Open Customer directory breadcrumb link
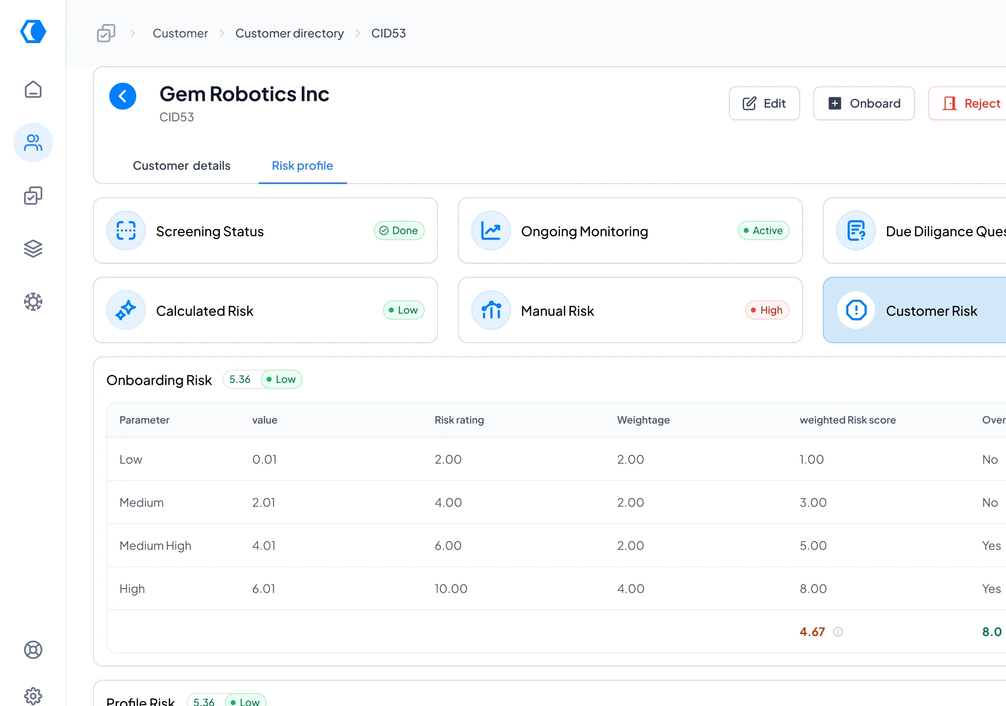The height and width of the screenshot is (706, 1006). pos(289,34)
